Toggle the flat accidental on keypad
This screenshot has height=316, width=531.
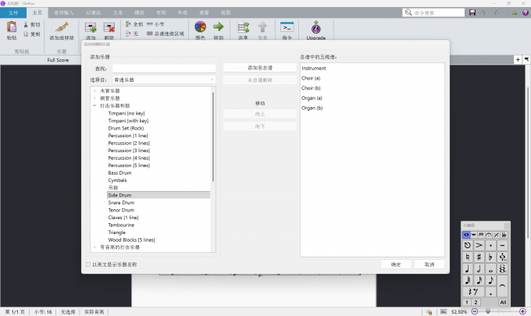pyautogui.click(x=490, y=257)
